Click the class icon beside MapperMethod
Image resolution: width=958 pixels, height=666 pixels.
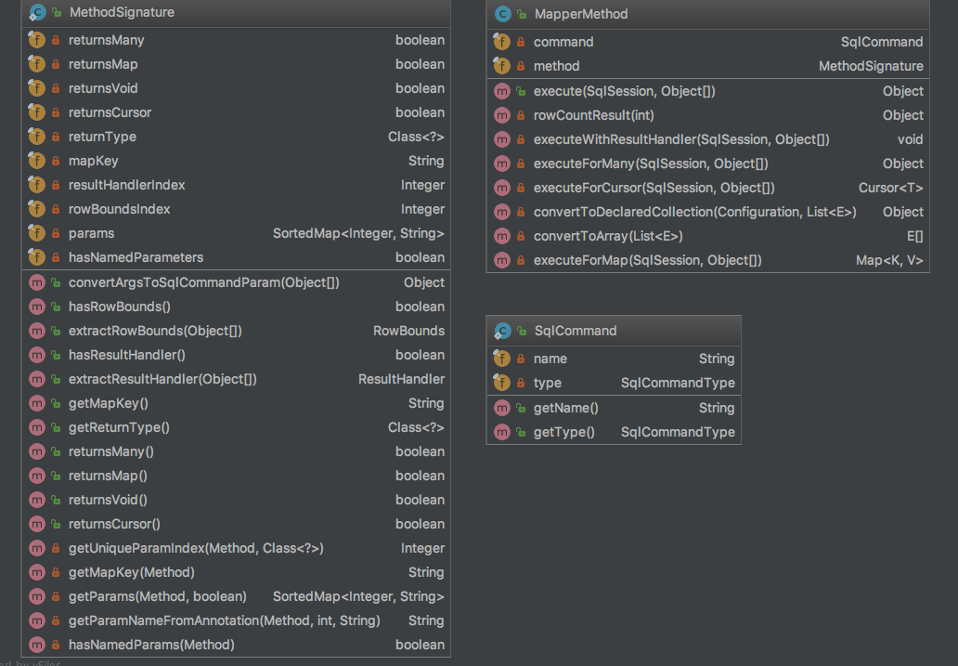coord(502,14)
